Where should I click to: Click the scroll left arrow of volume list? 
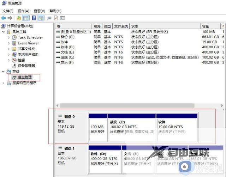click(58, 105)
